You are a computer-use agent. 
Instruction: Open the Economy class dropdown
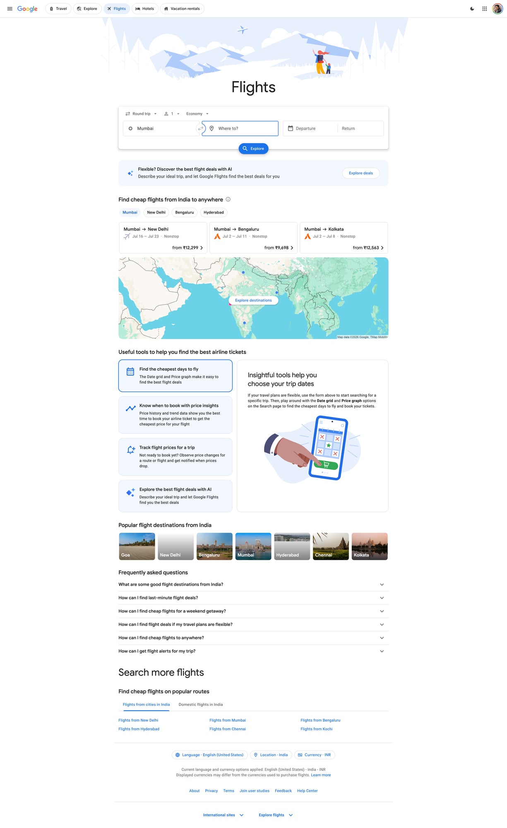[197, 114]
